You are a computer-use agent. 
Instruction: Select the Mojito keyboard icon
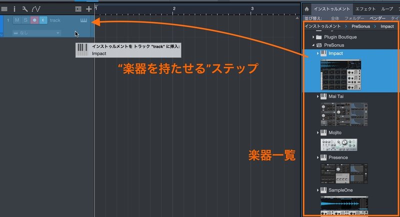(323, 133)
